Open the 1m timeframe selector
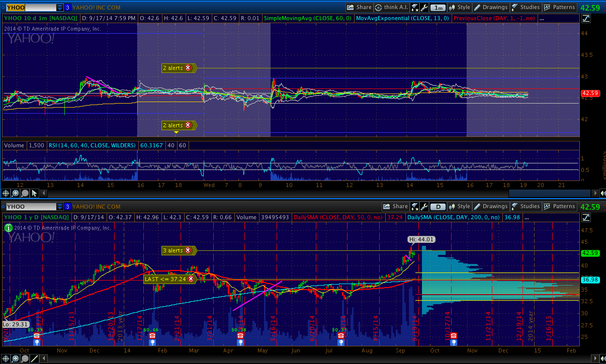The image size is (606, 364). coord(439,8)
